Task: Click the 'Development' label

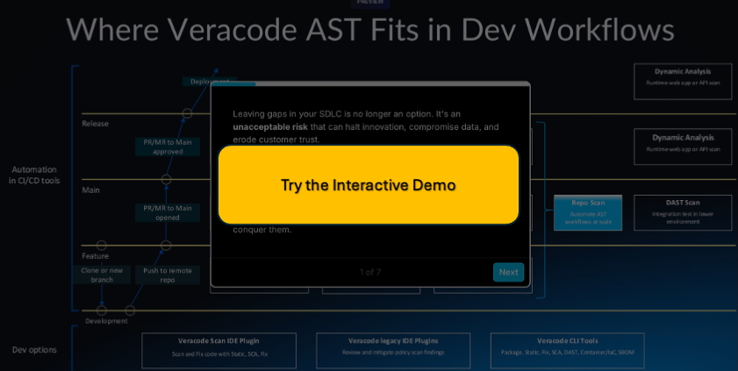Action: click(x=106, y=321)
